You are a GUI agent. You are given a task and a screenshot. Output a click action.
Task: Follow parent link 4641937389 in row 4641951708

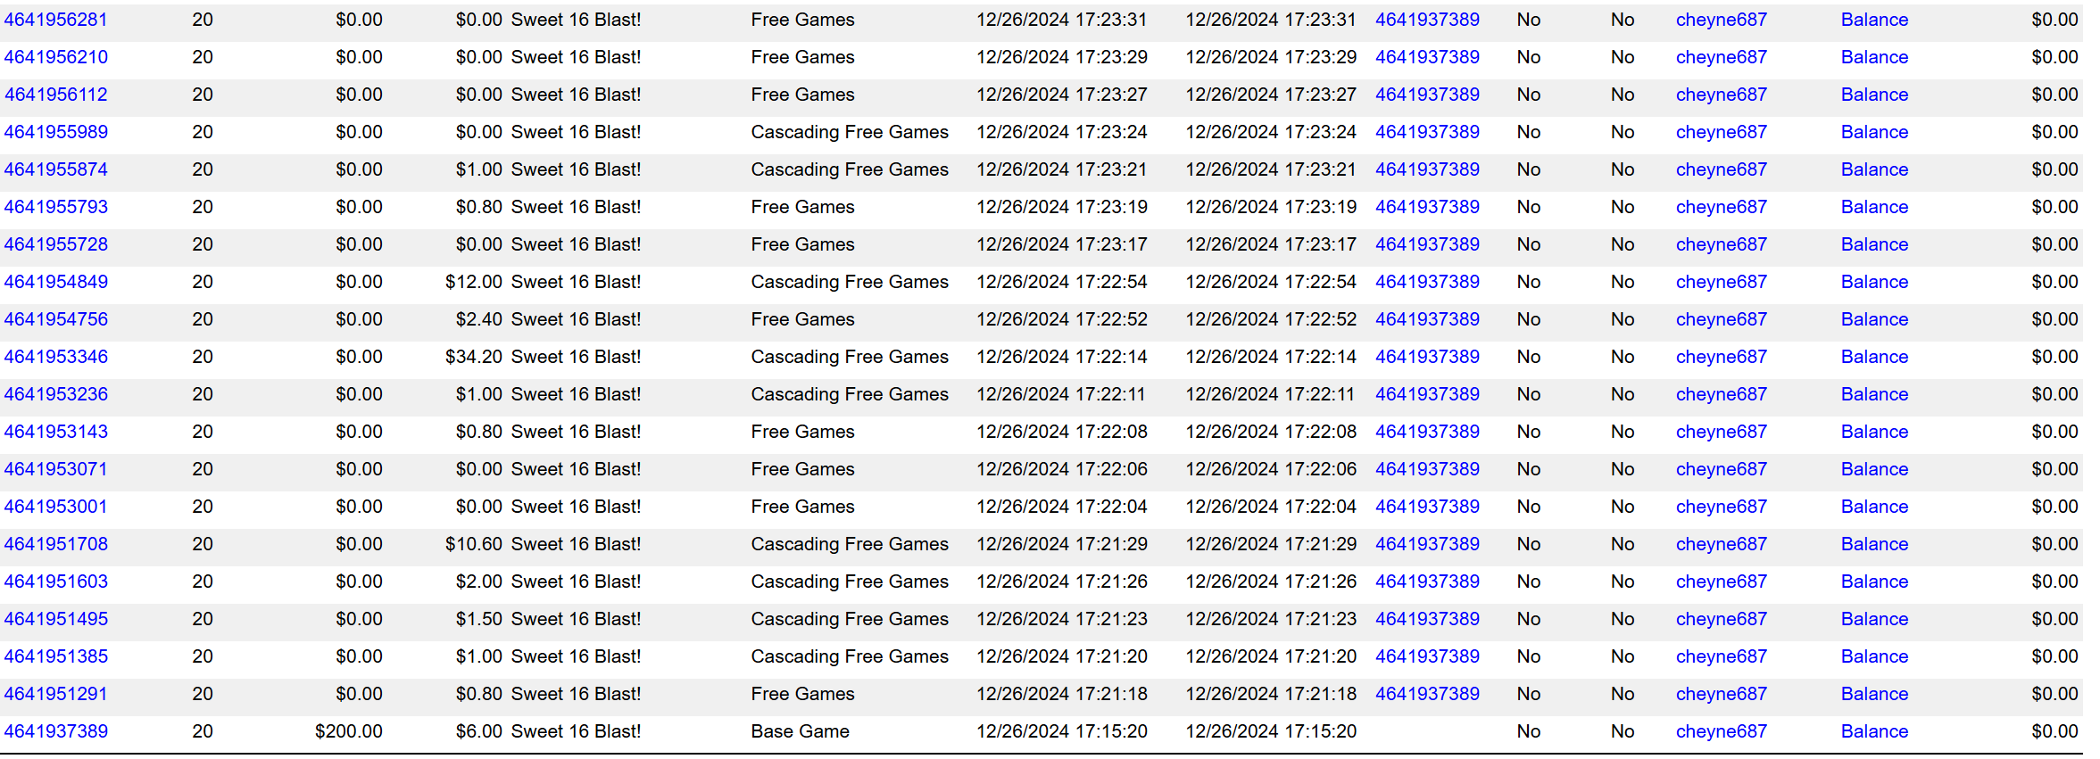1427,544
